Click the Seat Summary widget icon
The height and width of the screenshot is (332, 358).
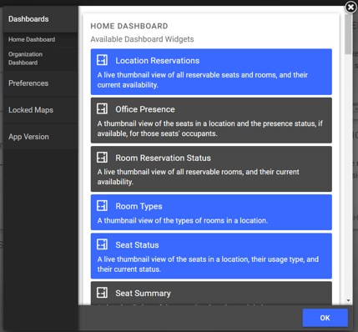(x=102, y=293)
